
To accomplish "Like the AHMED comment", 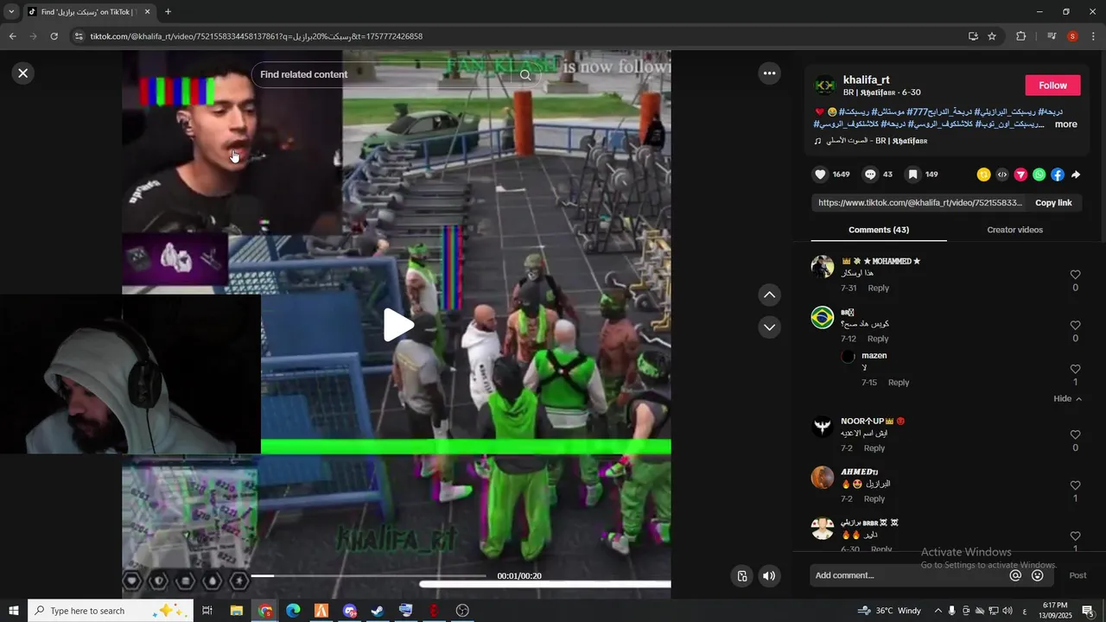I will click(1075, 486).
